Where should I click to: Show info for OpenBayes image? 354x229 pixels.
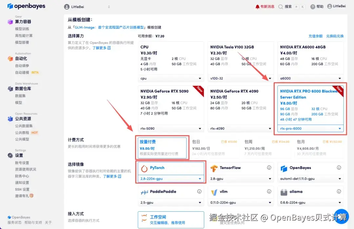coord(339,168)
